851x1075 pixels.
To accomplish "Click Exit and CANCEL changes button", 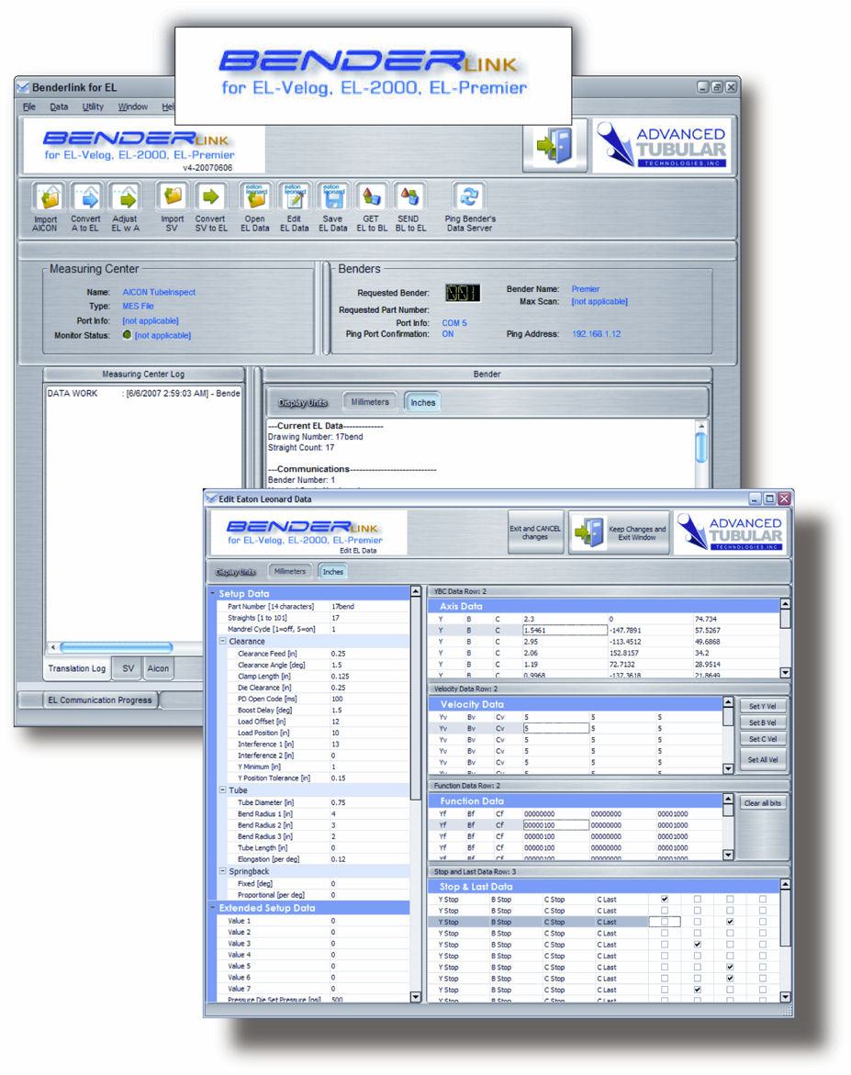I will point(535,532).
